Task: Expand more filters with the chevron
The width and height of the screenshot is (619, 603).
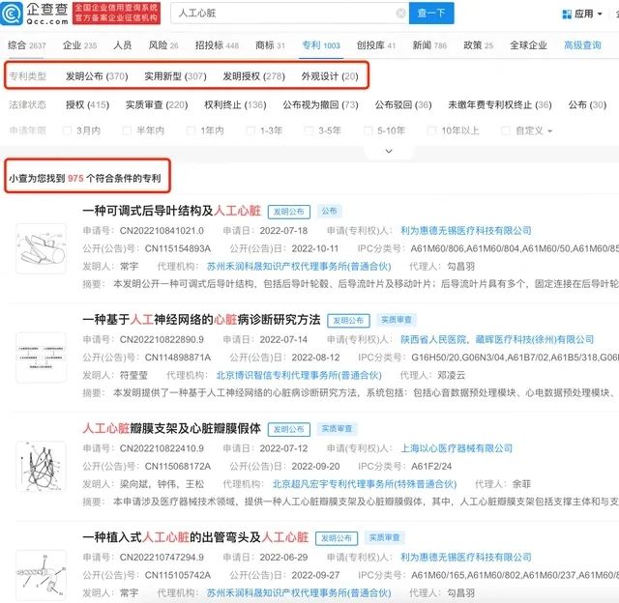Action: coord(389,151)
